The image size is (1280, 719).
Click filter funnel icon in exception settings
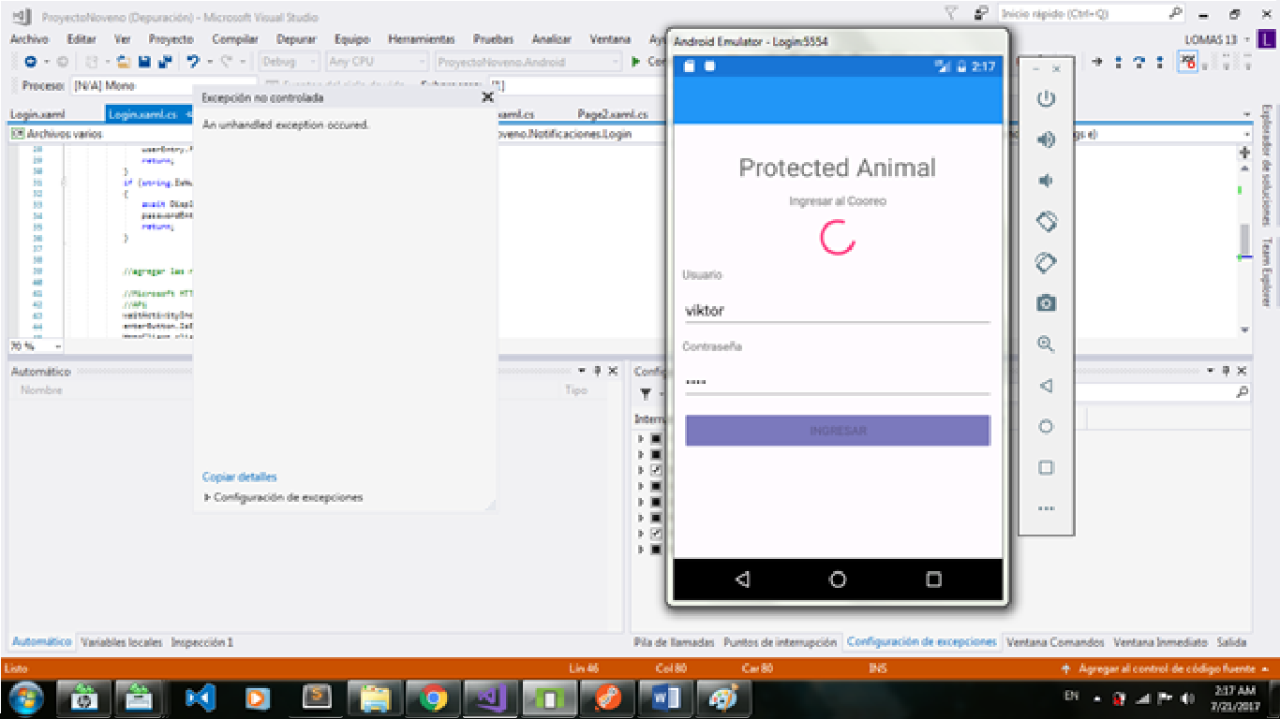click(646, 394)
